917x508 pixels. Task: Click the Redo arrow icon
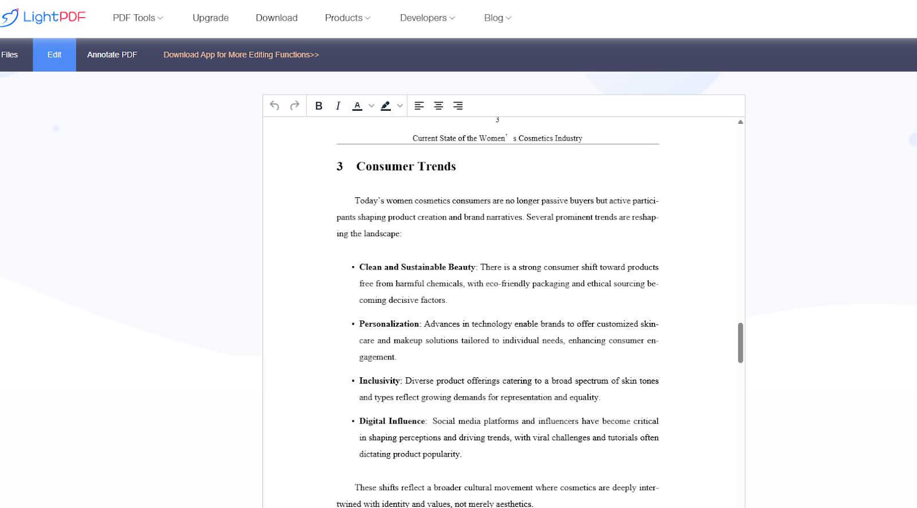pyautogui.click(x=295, y=105)
